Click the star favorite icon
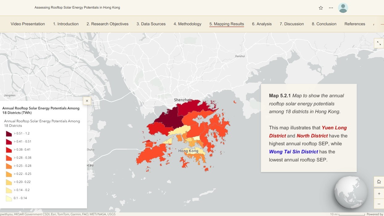Viewport: 384px width, 216px height. [321, 8]
